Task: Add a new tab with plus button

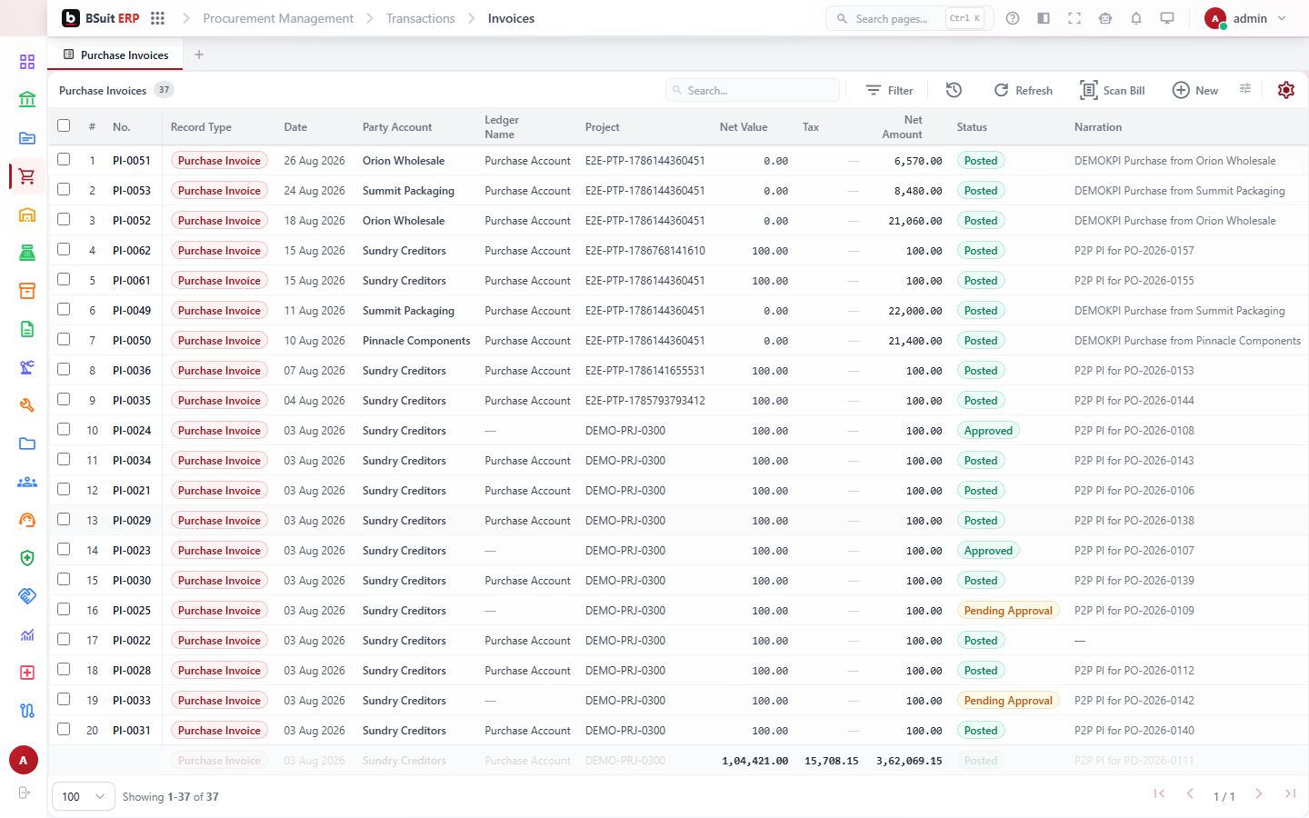Action: [199, 55]
